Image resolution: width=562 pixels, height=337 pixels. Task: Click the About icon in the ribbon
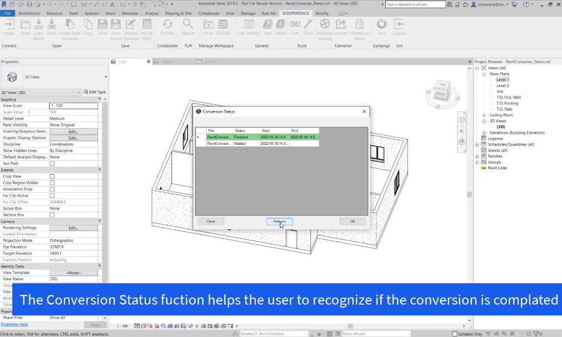280,27
